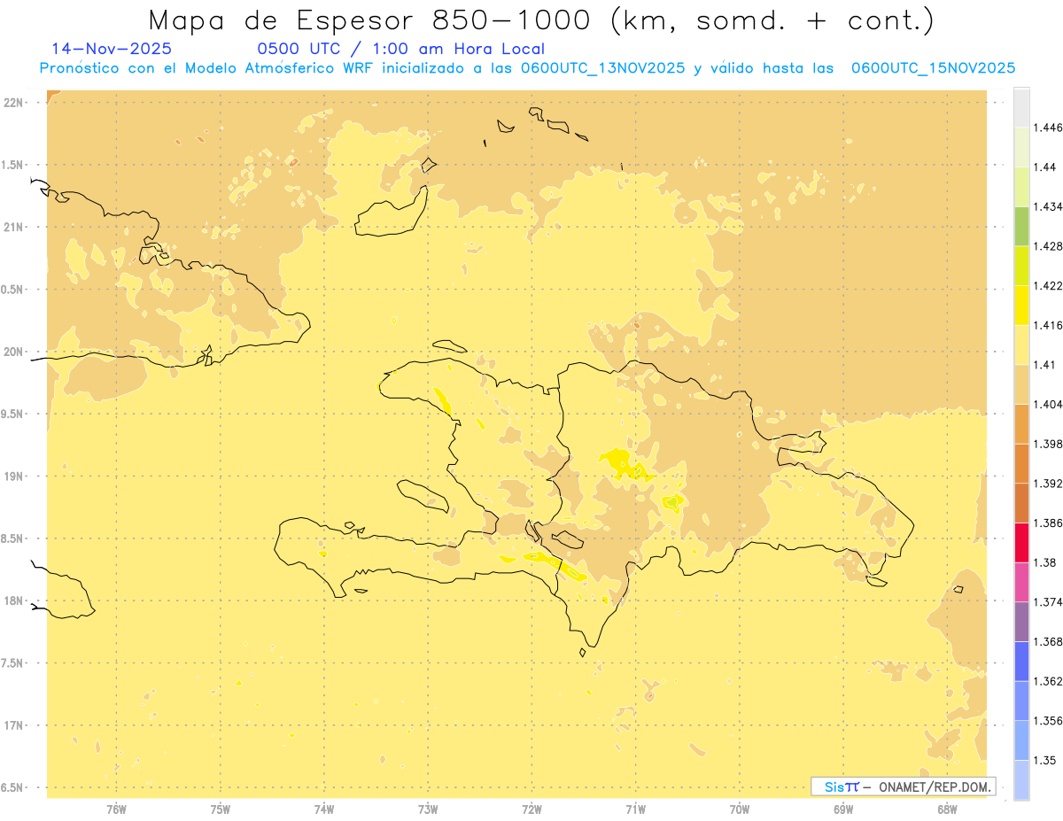
Task: Click the '73W' longitude label
Action: point(428,809)
